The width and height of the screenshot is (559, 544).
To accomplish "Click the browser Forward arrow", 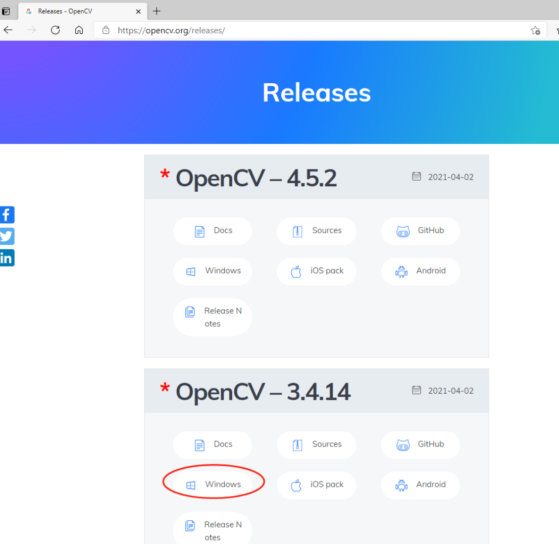I will coord(32,30).
